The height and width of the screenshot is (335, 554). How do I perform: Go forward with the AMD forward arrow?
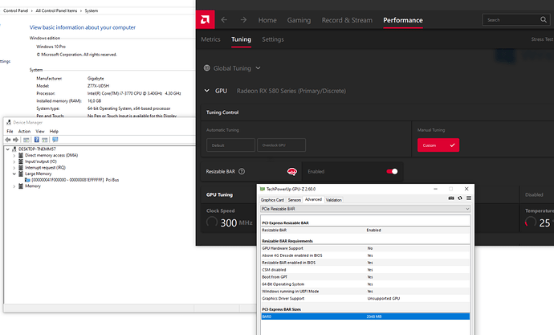tap(243, 20)
